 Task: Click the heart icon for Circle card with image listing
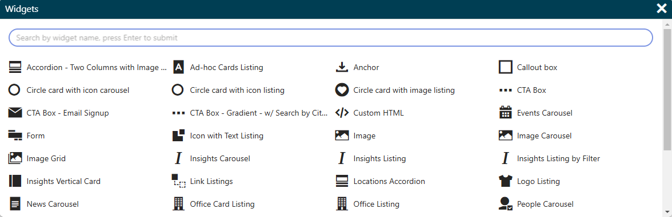pyautogui.click(x=342, y=90)
